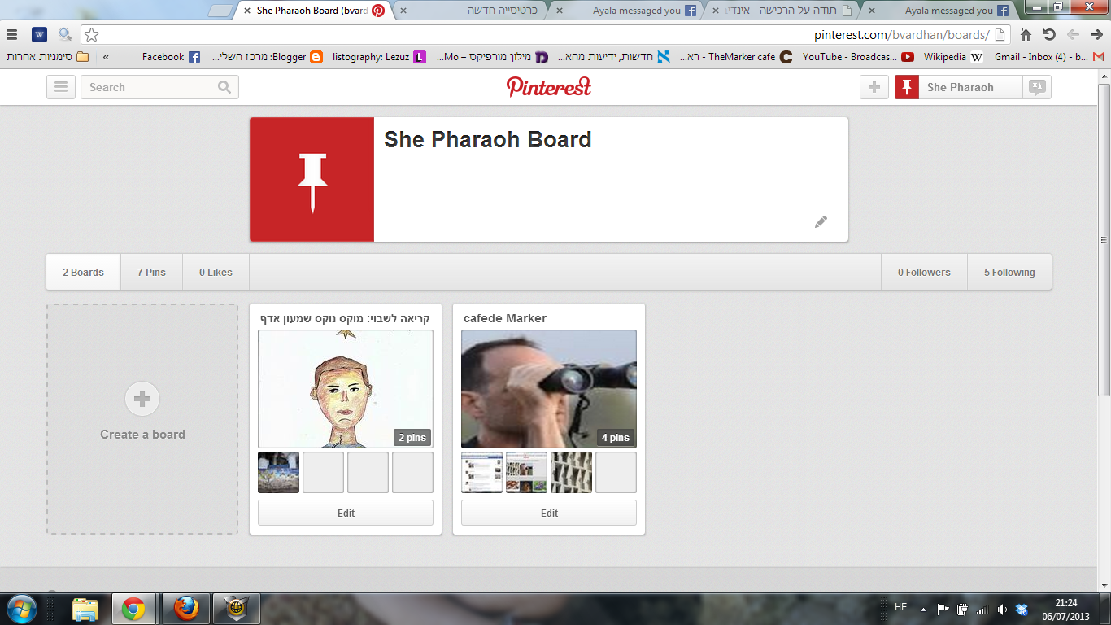Open the TheMarker cafe bookmark
Screen dimensions: 1111x625
736,57
